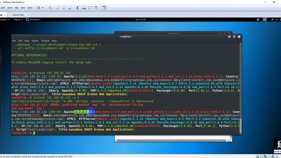Open the power options dropdown arrow next to Pause

(x=43, y=8)
